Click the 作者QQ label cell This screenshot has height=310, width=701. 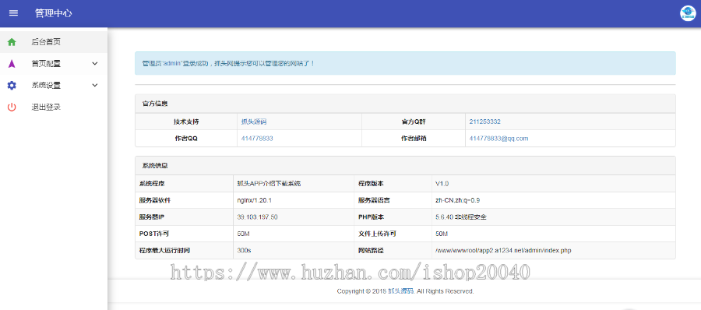coord(186,139)
